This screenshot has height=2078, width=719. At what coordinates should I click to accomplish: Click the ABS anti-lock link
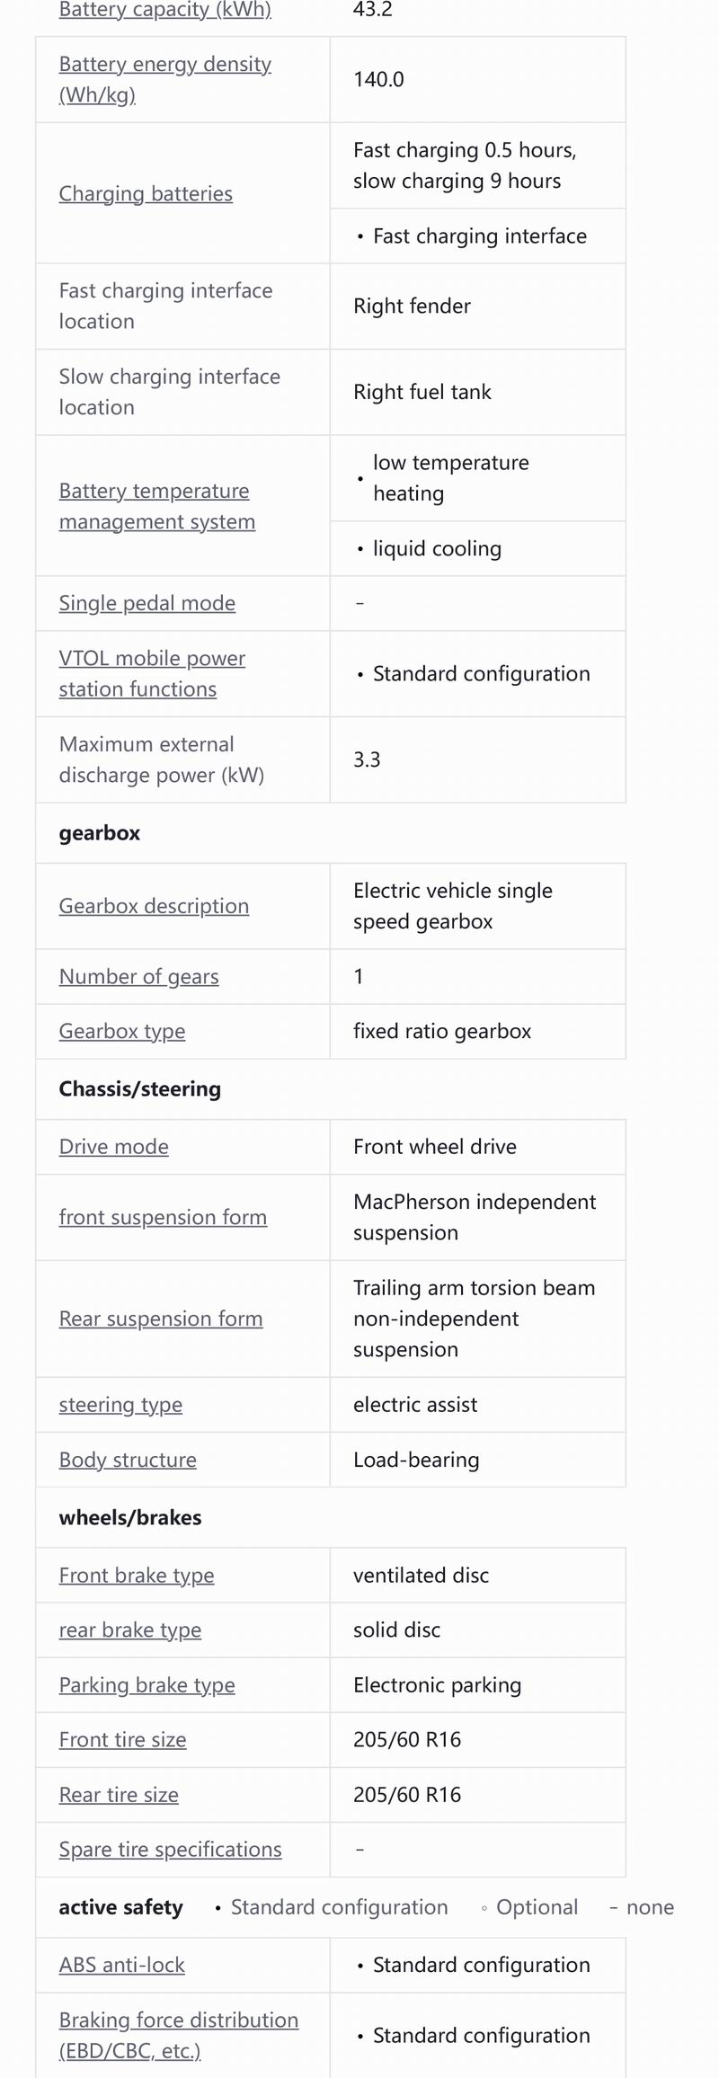[x=122, y=1965]
